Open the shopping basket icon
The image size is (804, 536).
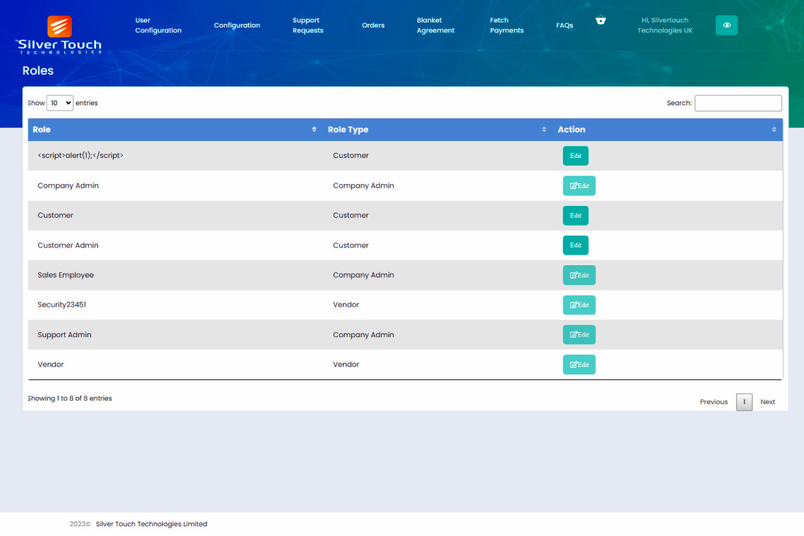[600, 20]
